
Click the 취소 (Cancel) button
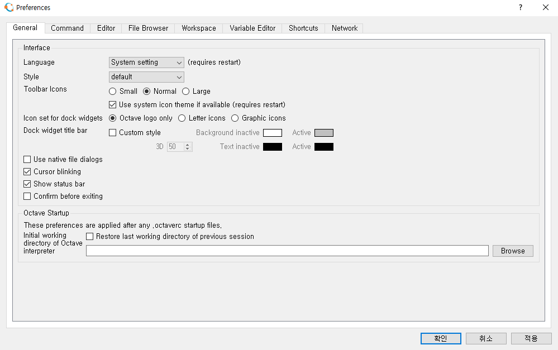pos(486,339)
